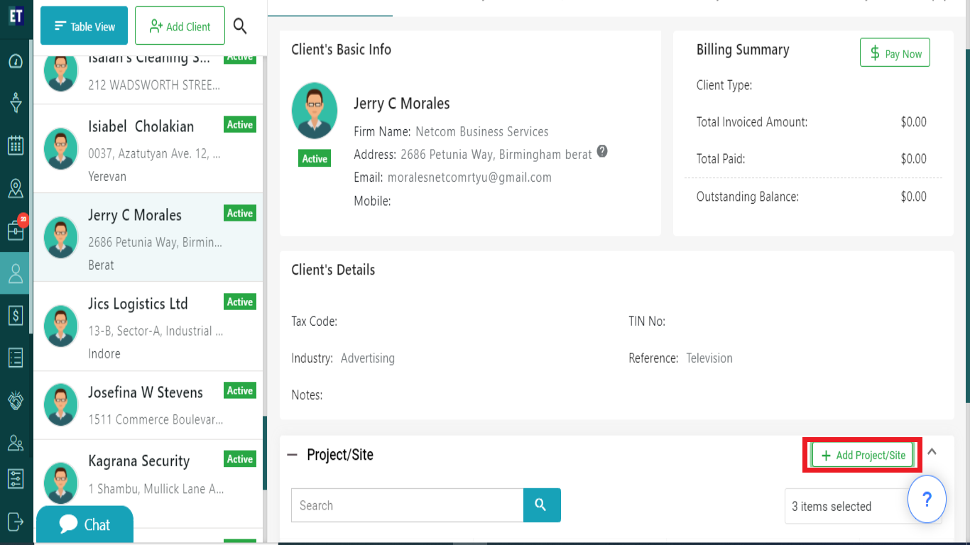Click the blue Project/Site search button
This screenshot has height=545, width=970.
(x=542, y=505)
